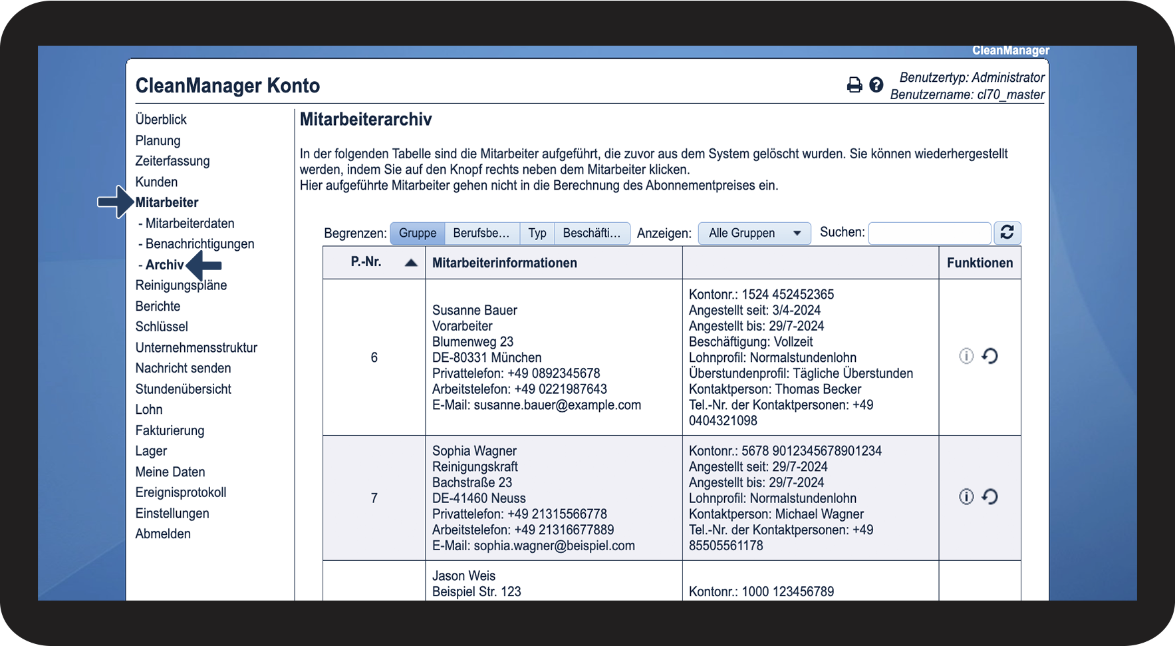Click Abmelden to log out

[x=163, y=534]
